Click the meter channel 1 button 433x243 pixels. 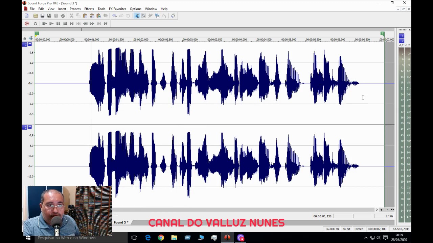point(402,36)
